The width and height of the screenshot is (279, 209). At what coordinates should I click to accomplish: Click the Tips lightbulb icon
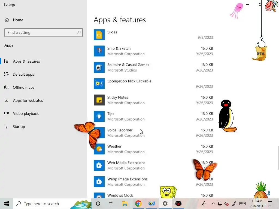[99, 116]
